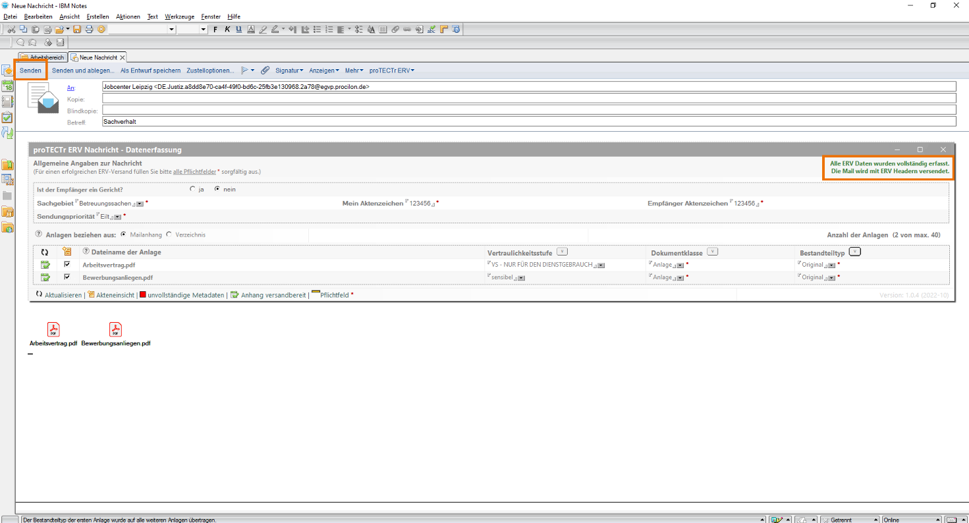969x523 pixels.
Task: Open the Sachgebiet dropdown
Action: click(139, 204)
